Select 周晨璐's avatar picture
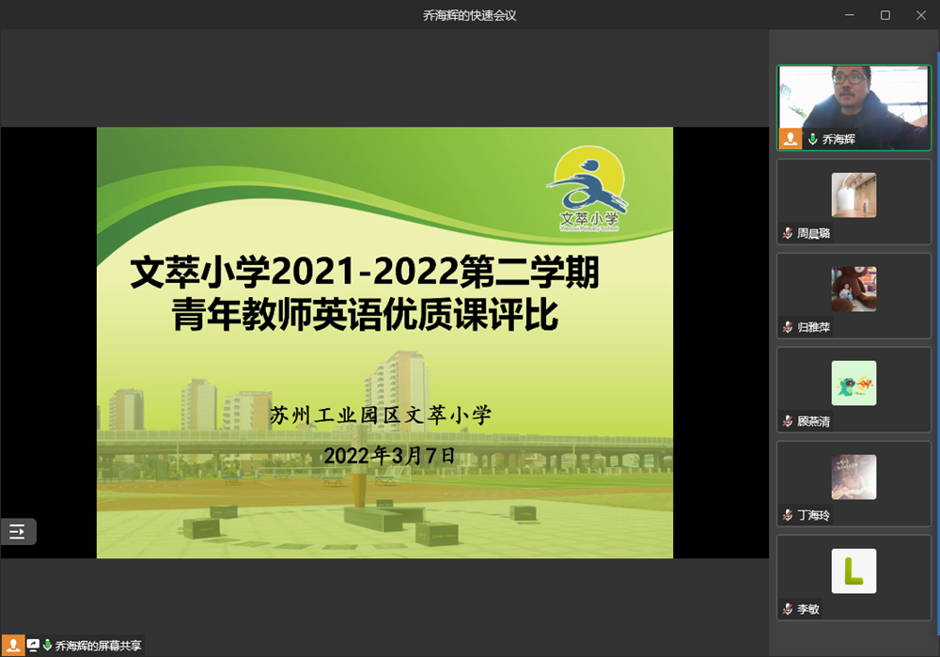Viewport: 940px width, 657px height. tap(854, 196)
